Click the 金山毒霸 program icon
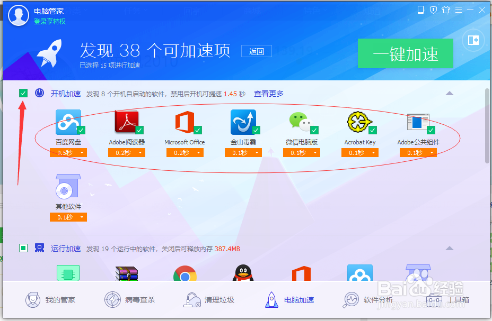The height and width of the screenshot is (321, 492). tap(243, 123)
